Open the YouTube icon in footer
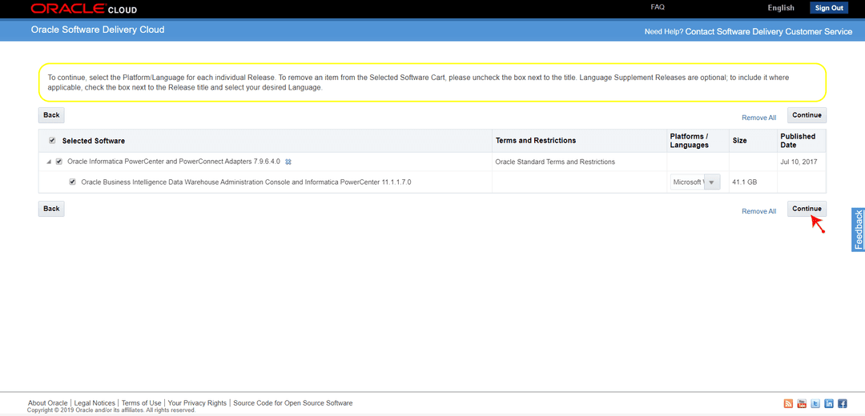 (x=802, y=403)
